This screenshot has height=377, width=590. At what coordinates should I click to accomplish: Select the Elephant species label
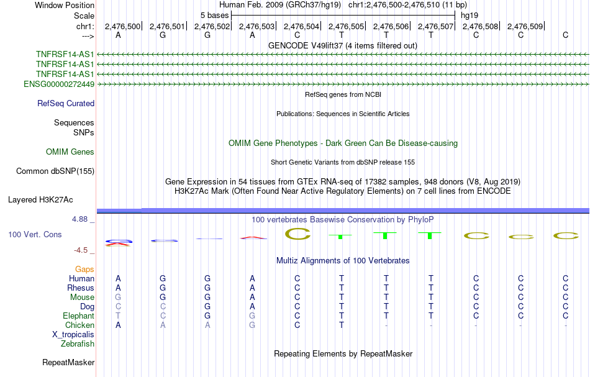[78, 316]
